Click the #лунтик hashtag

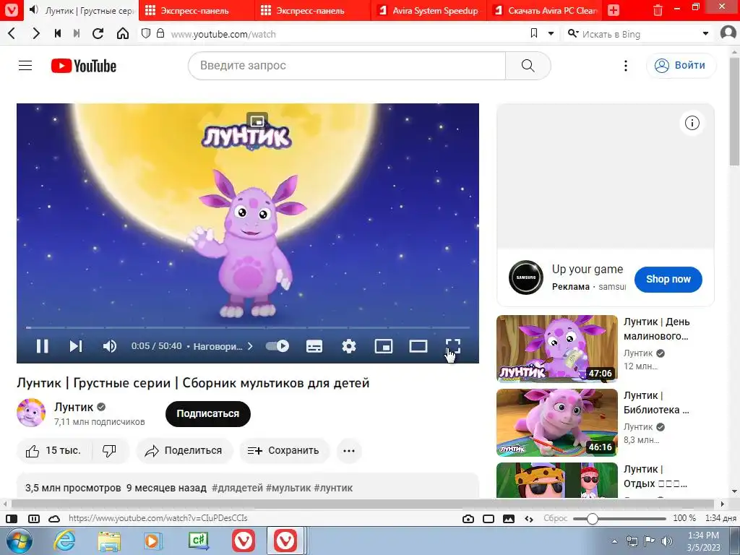tap(333, 488)
